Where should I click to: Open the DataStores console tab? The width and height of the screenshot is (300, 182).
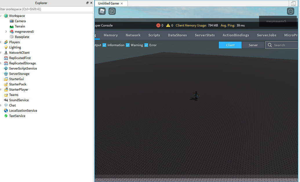[177, 35]
